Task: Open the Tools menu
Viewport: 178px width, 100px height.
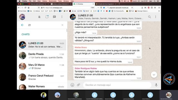Action: coord(60,1)
